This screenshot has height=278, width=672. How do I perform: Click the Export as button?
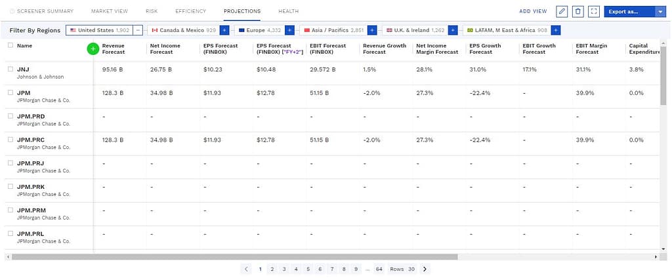[x=629, y=12]
